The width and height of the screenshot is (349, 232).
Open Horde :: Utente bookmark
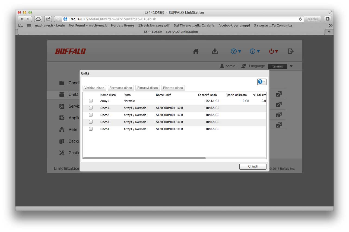[122, 25]
